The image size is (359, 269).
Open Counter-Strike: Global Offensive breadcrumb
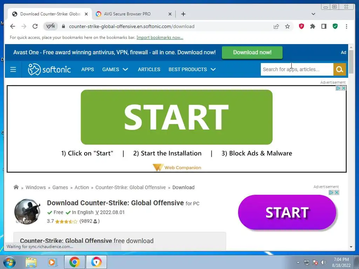click(x=130, y=187)
